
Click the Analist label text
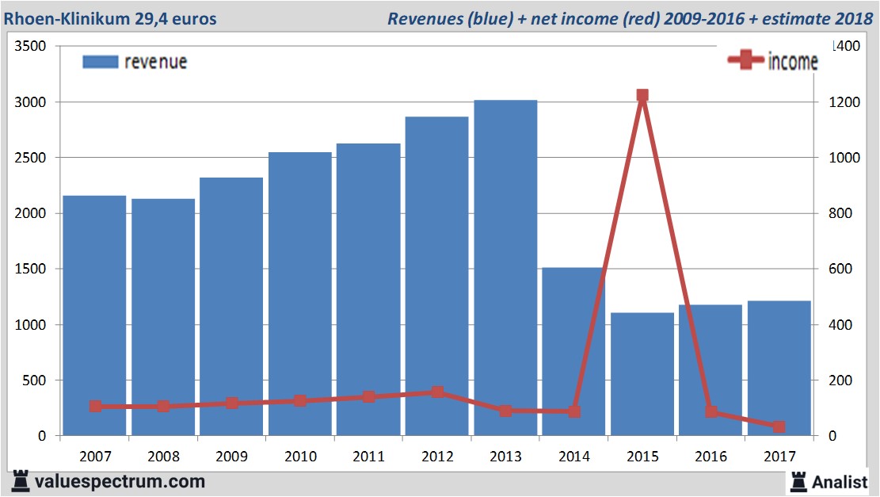tap(840, 483)
